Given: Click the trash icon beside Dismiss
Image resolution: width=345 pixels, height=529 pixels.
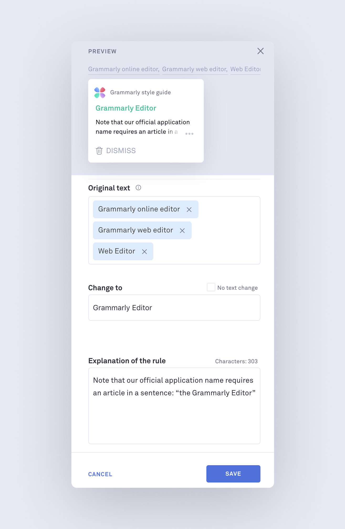Looking at the screenshot, I should pos(99,151).
